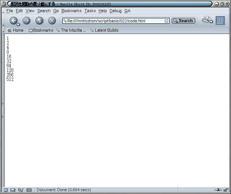This screenshot has width=231, height=194.
Task: Collapse the navigation toolbar grippy
Action: click(x=3, y=21)
